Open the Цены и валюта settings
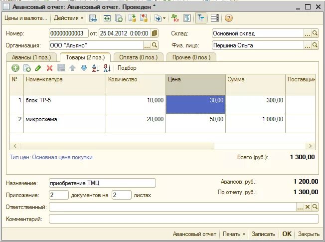This screenshot has width=325, height=242. 26,18
